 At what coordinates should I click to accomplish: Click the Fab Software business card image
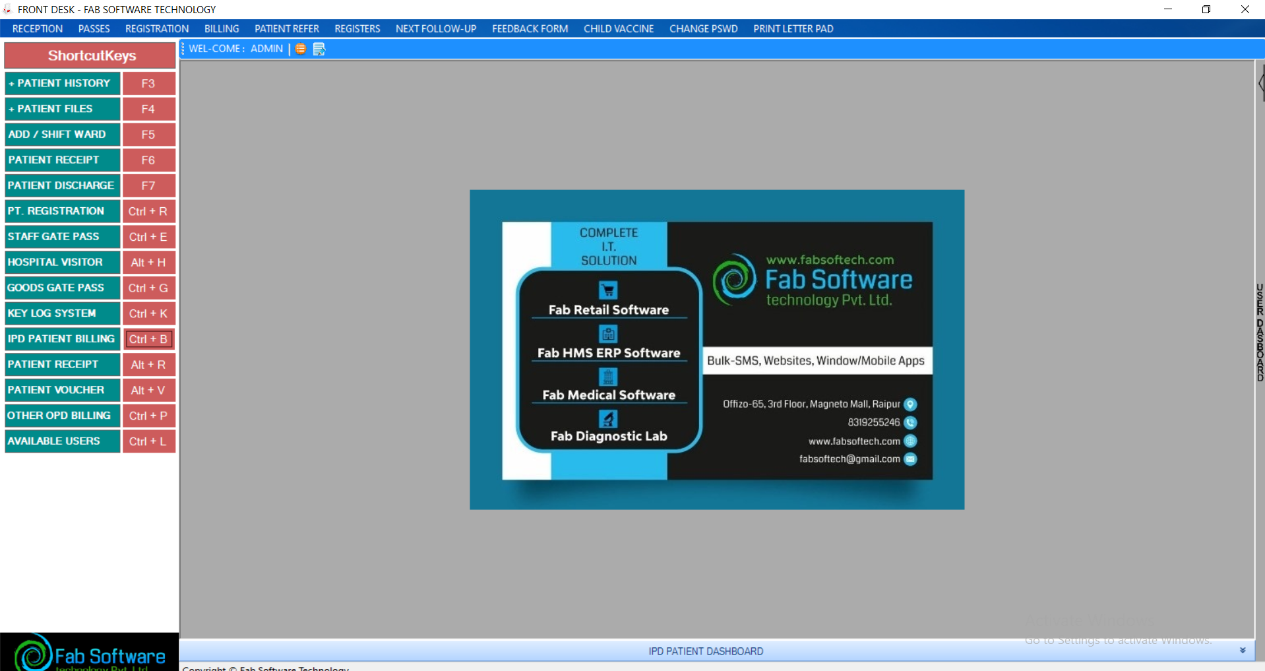717,350
